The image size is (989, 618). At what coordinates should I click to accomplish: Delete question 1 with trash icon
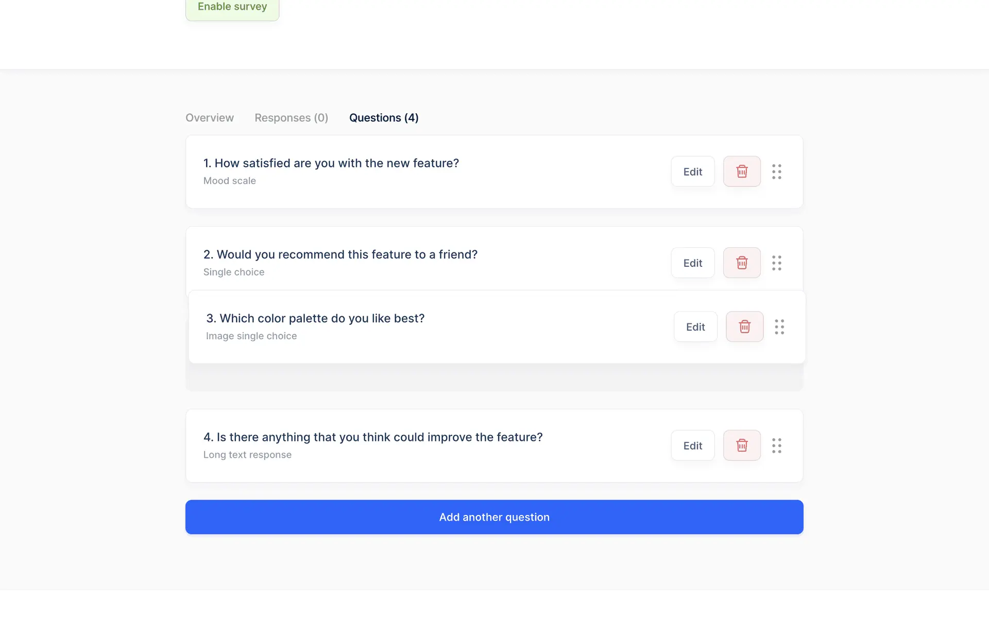742,171
